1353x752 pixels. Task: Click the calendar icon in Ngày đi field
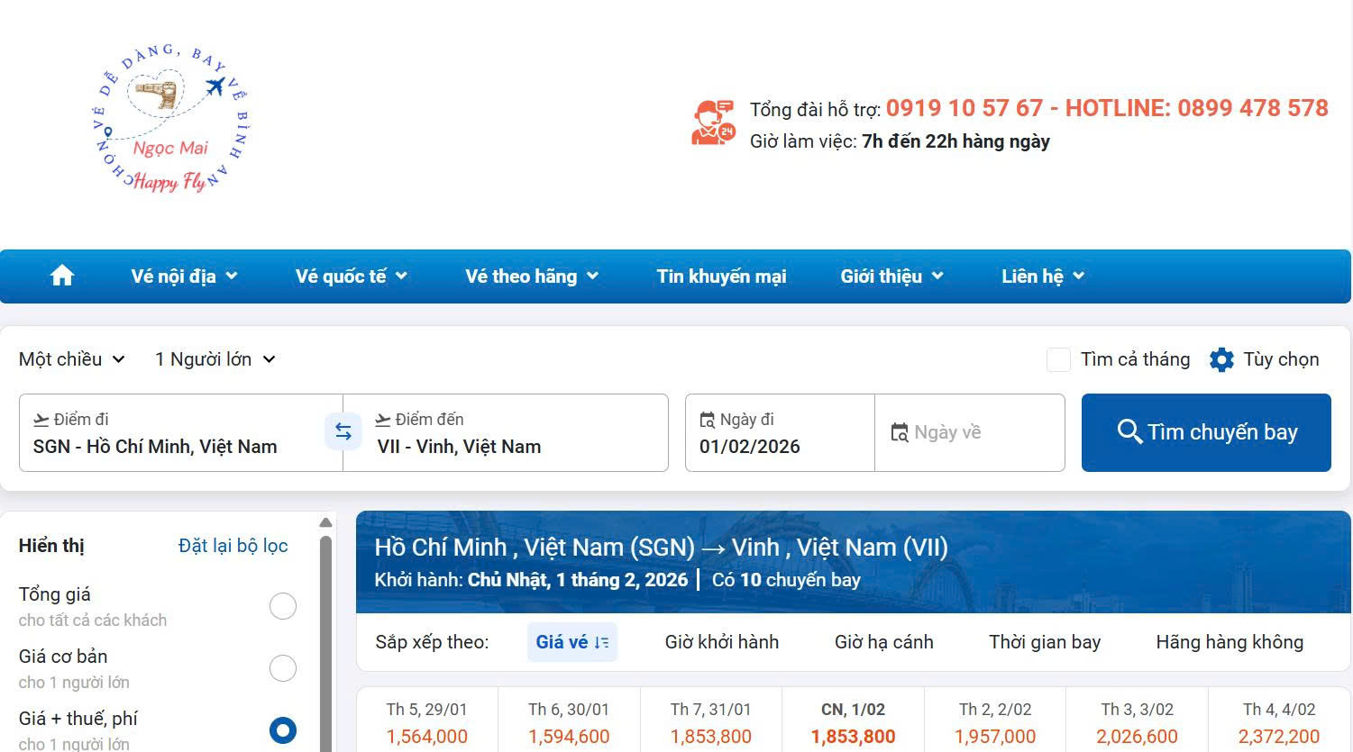pyautogui.click(x=708, y=420)
